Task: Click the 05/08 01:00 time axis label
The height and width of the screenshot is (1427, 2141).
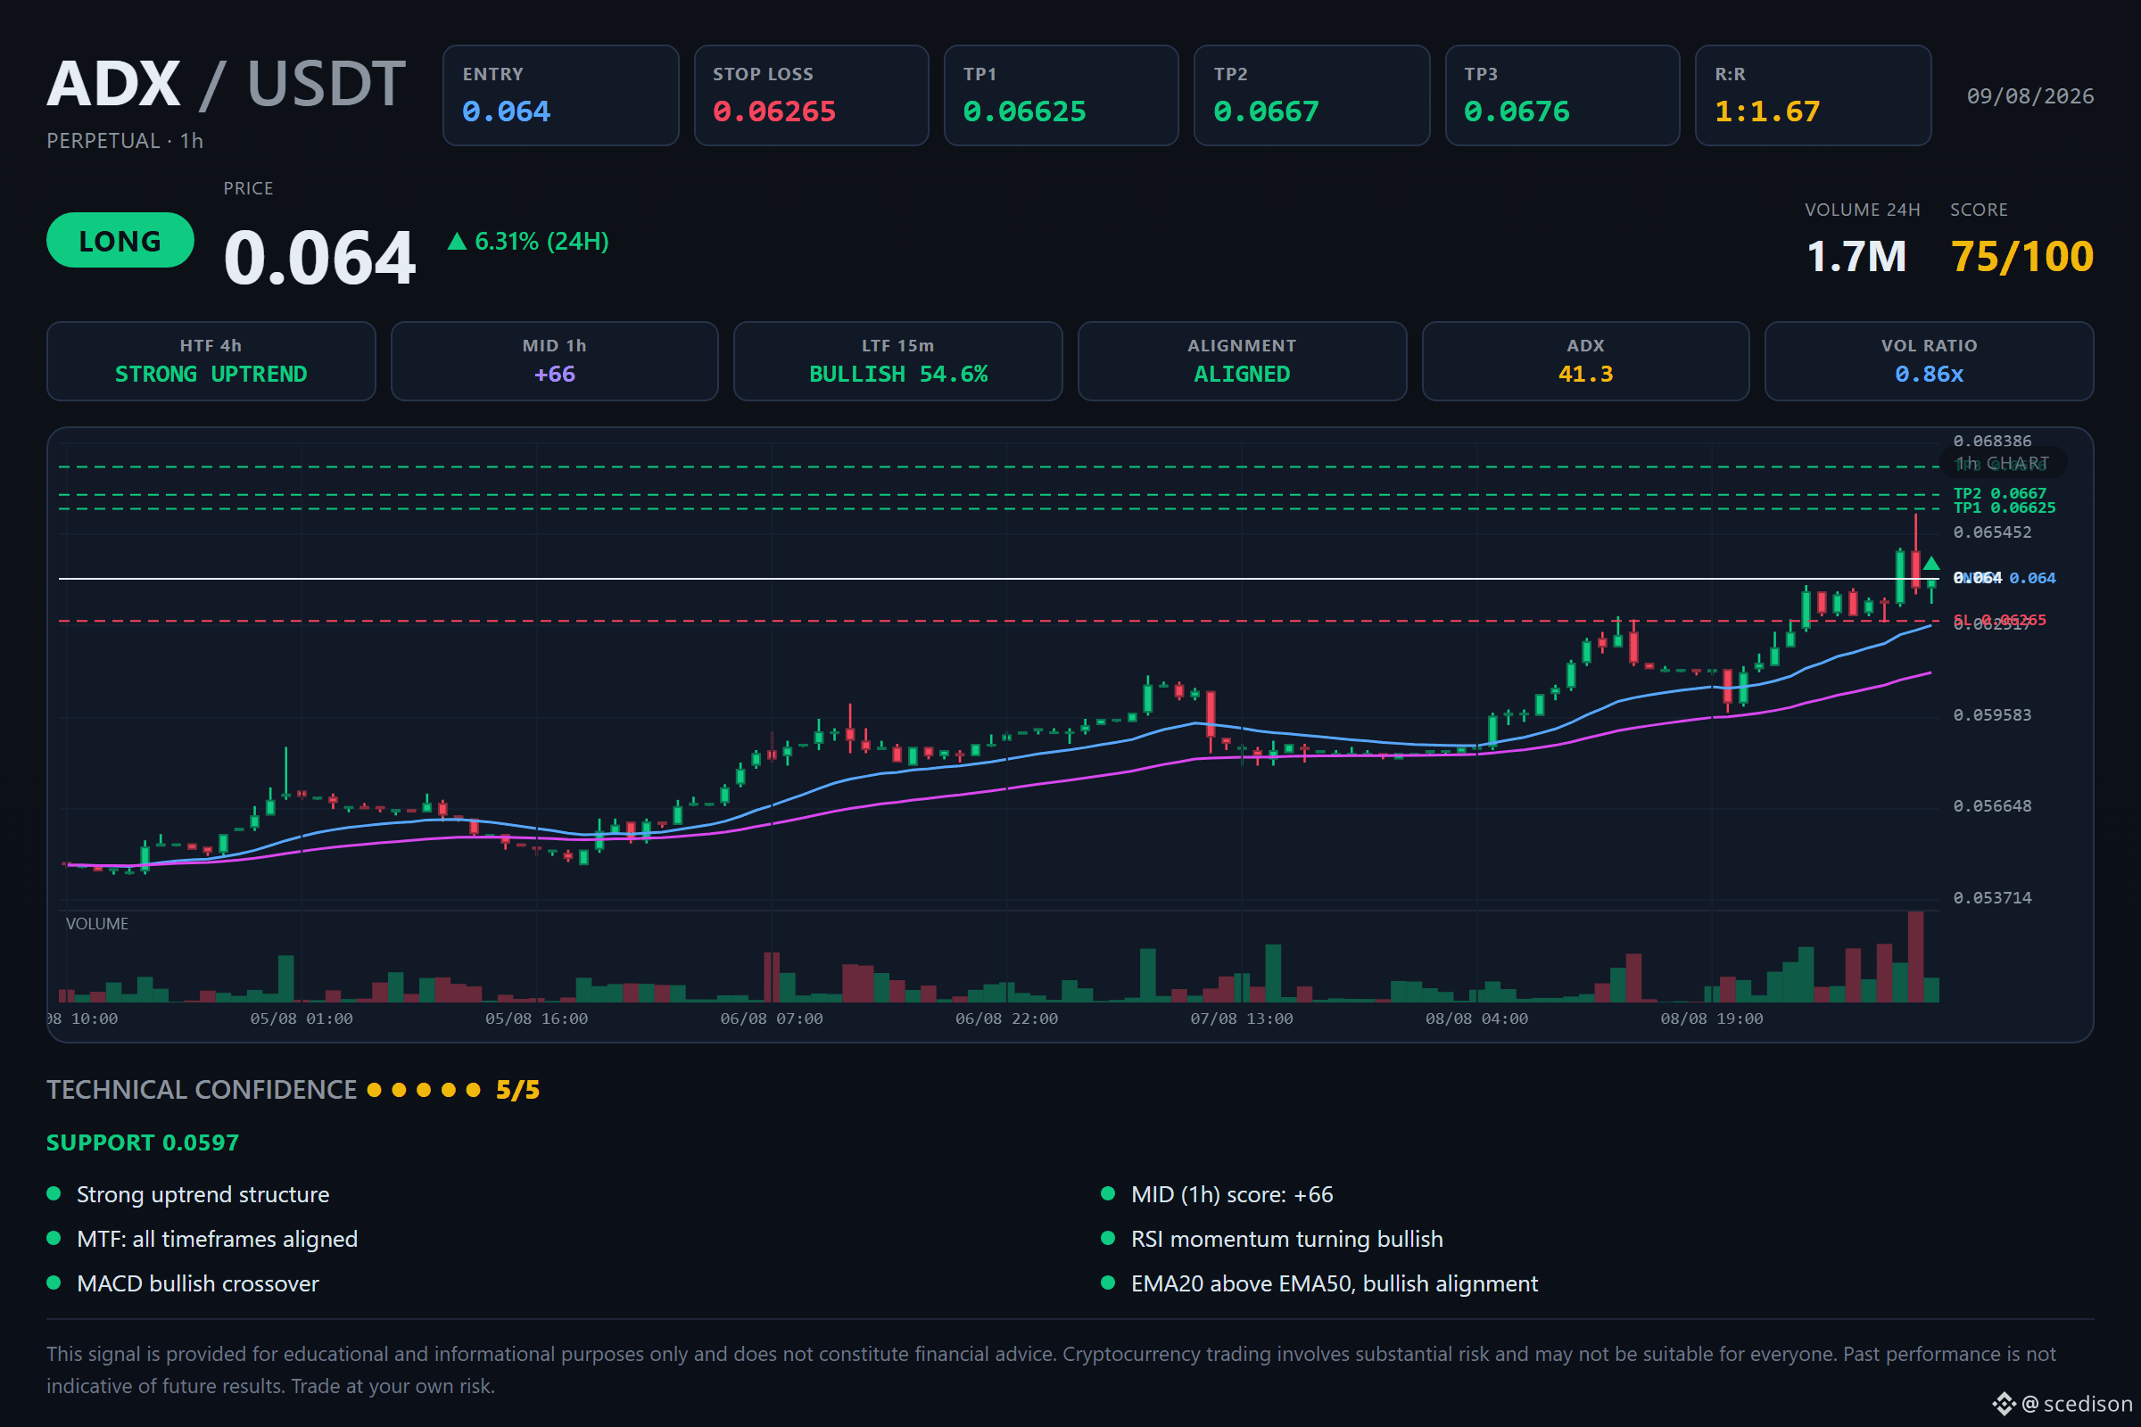Action: (x=302, y=1019)
